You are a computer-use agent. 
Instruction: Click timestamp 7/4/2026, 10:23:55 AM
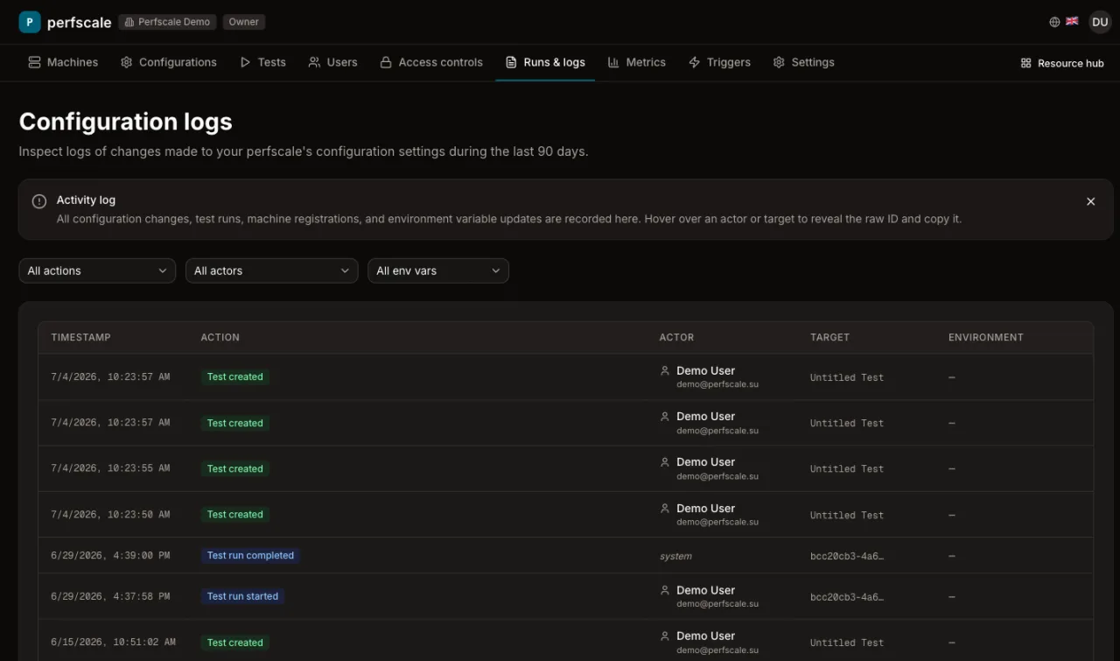click(110, 468)
